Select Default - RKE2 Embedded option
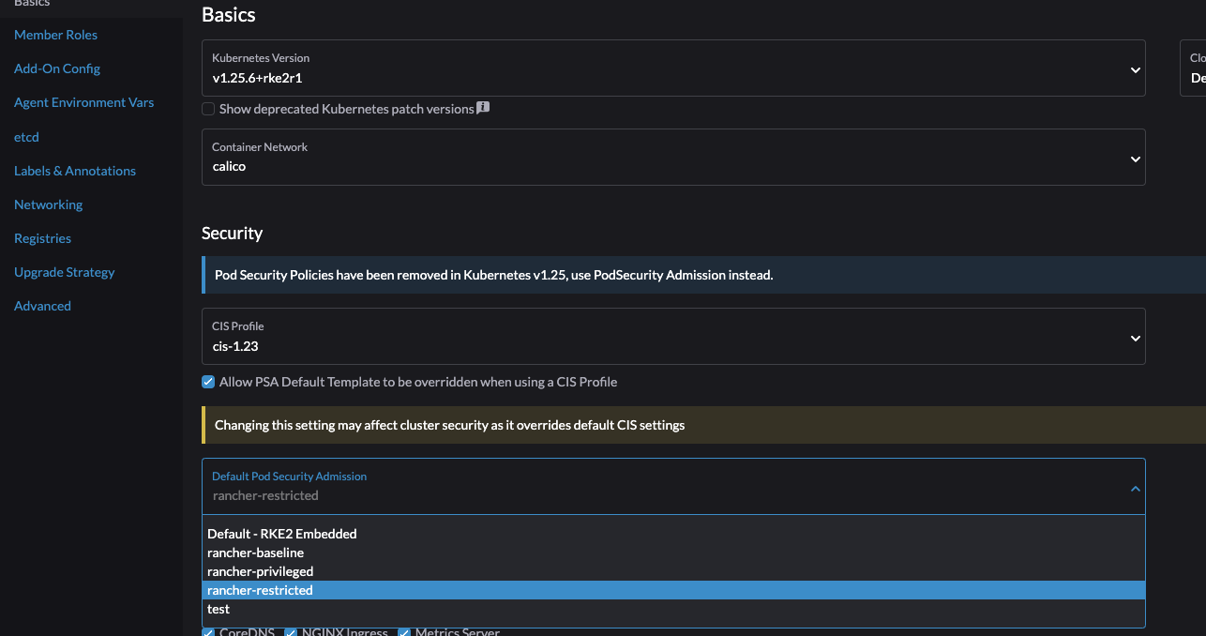 281,534
